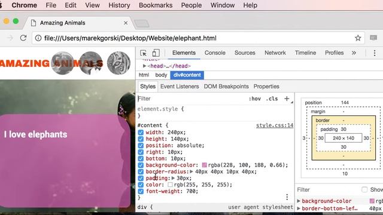This screenshot has width=383, height=215.
Task: Open the #content rule options dots
Action: (287, 197)
